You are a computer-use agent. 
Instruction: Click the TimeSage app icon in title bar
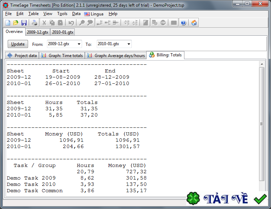click(x=6, y=5)
